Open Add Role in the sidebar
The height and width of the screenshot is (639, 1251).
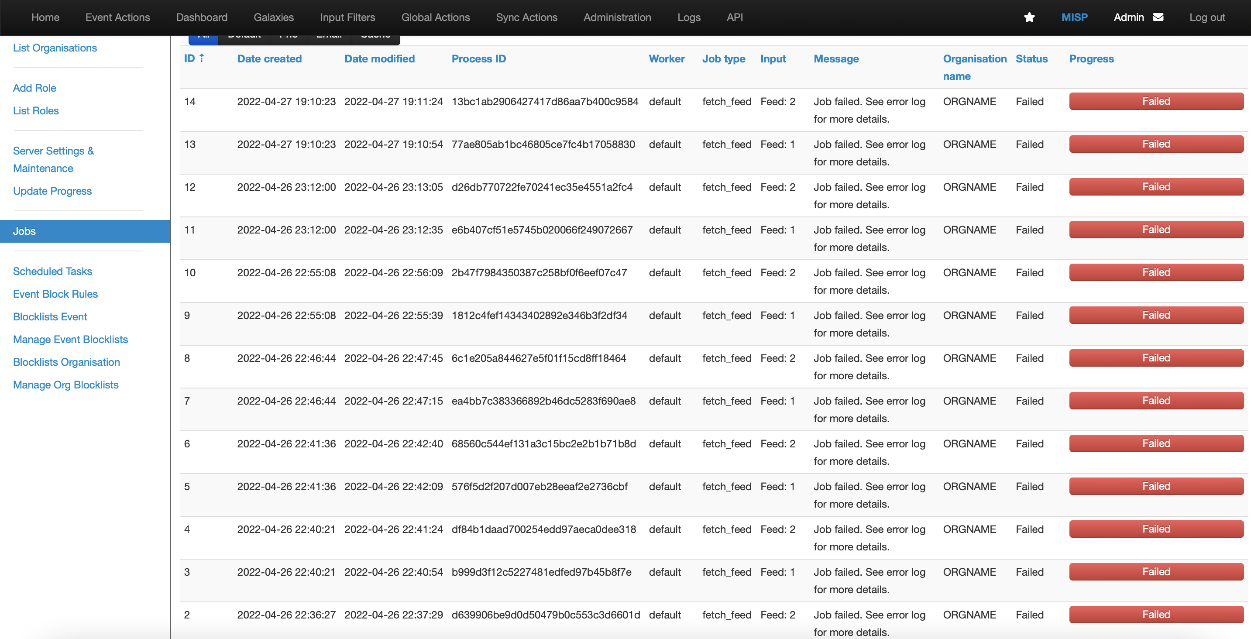click(x=34, y=88)
